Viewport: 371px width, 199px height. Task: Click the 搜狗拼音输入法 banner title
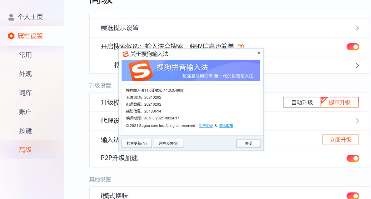click(x=182, y=67)
